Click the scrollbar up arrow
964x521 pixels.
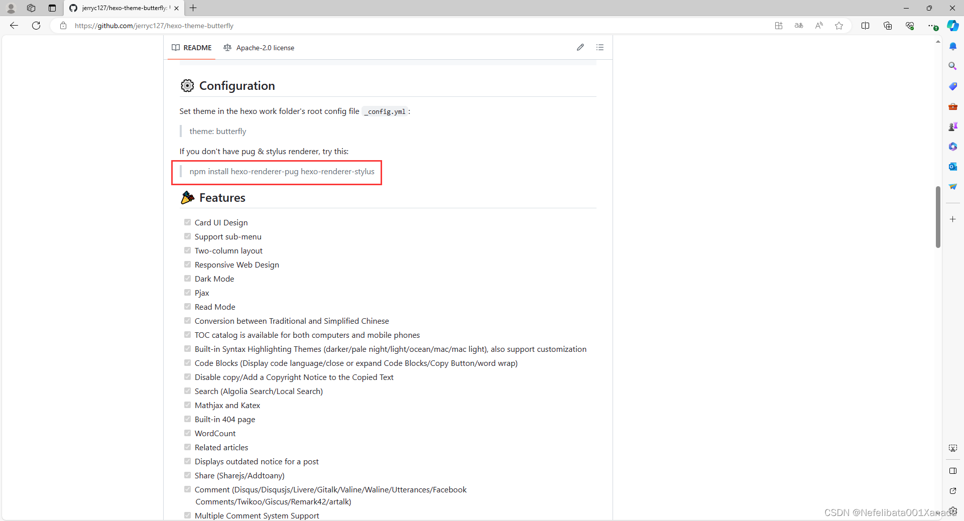tap(937, 42)
